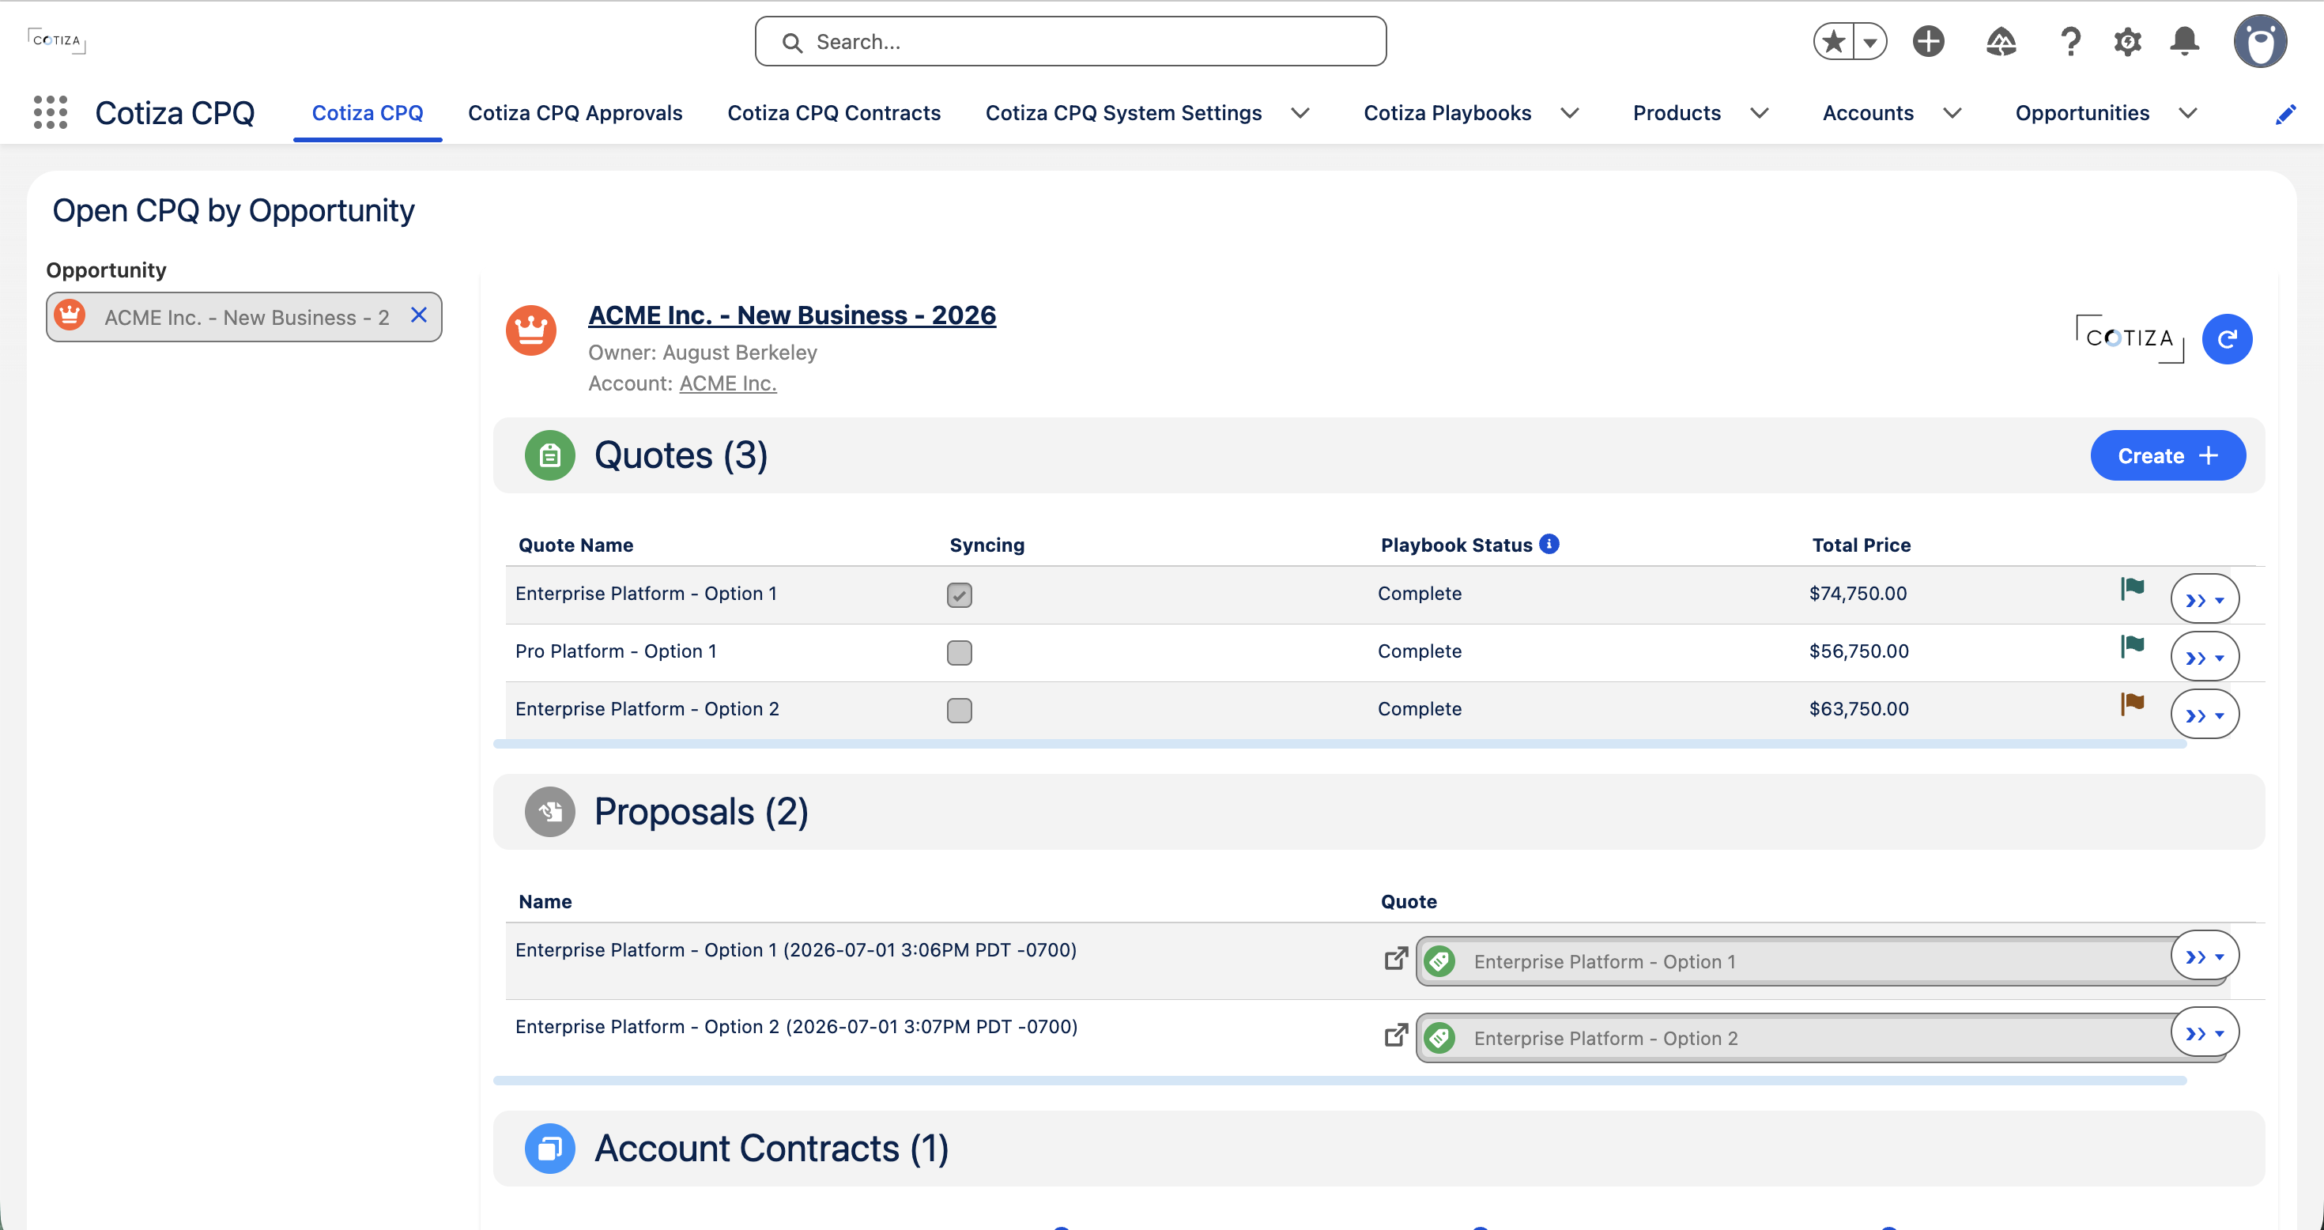
Task: Open actions menu for Option 2 proposal row
Action: 2204,1032
